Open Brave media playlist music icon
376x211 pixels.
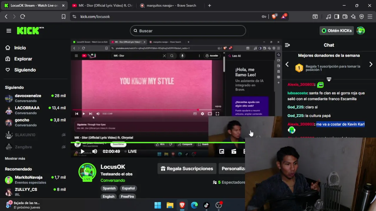click(329, 17)
